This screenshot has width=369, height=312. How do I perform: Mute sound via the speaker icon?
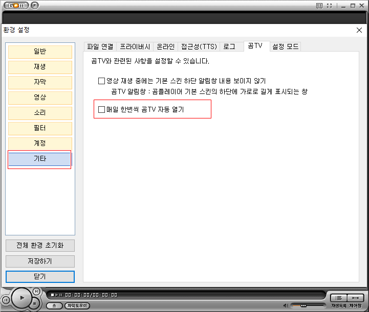286,305
